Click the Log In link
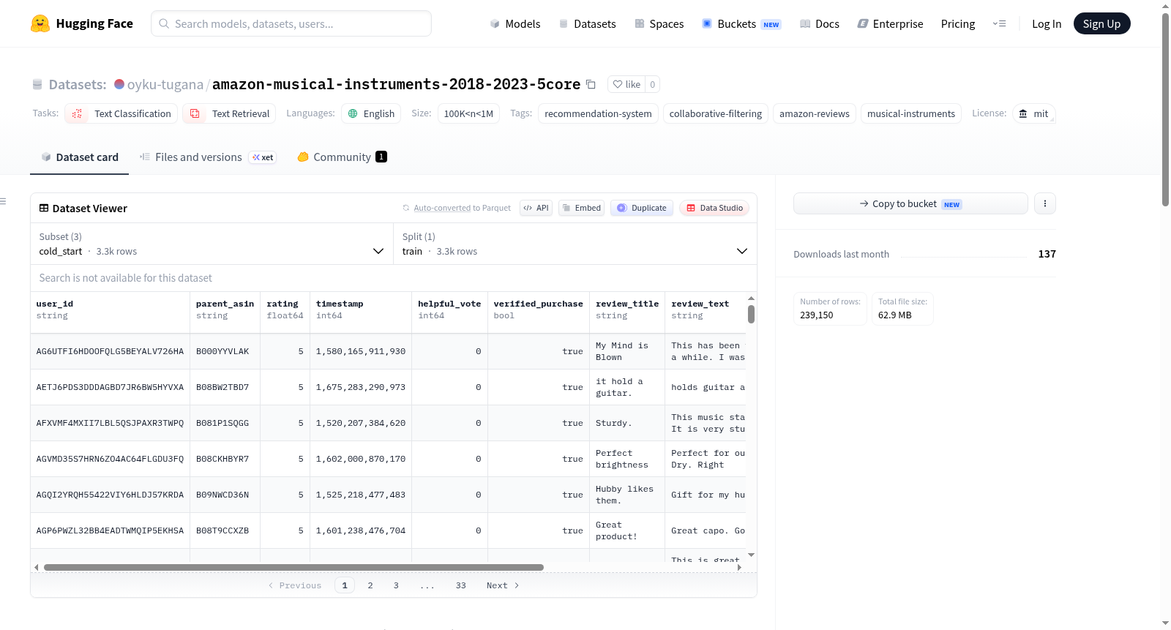1171x630 pixels. 1047,23
